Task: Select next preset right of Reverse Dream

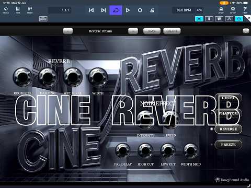Action: coord(133,31)
